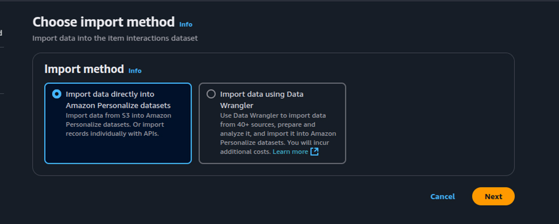559x224 pixels.
Task: Click the 'You will incur additional costs' text
Action: pos(275,147)
